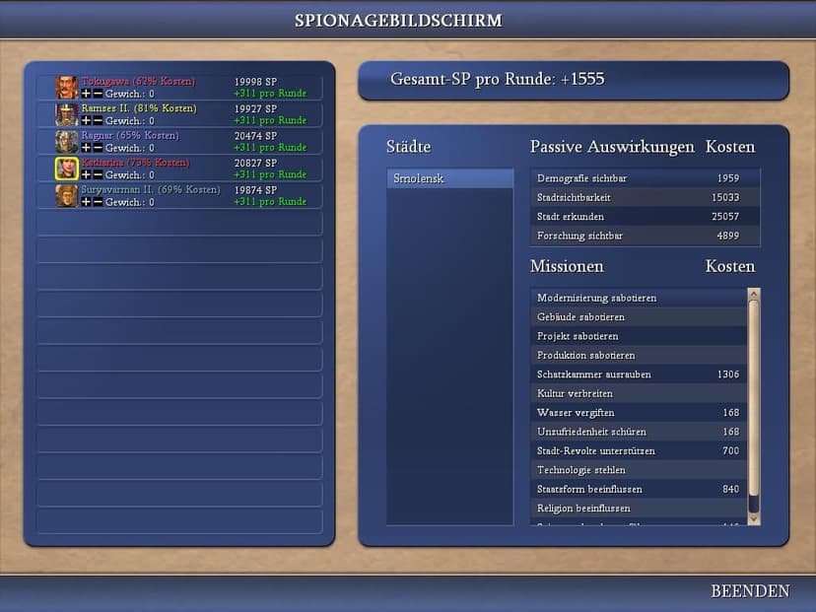Click Schatzkammer ausrauben cost 1306
Viewport: 816px width, 612px height.
[728, 374]
